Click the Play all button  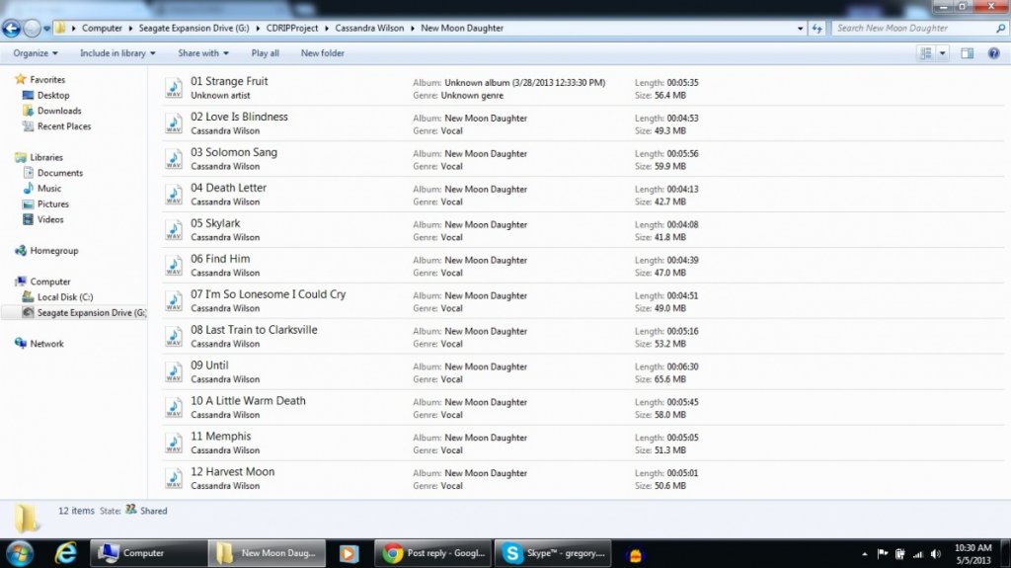[x=265, y=53]
